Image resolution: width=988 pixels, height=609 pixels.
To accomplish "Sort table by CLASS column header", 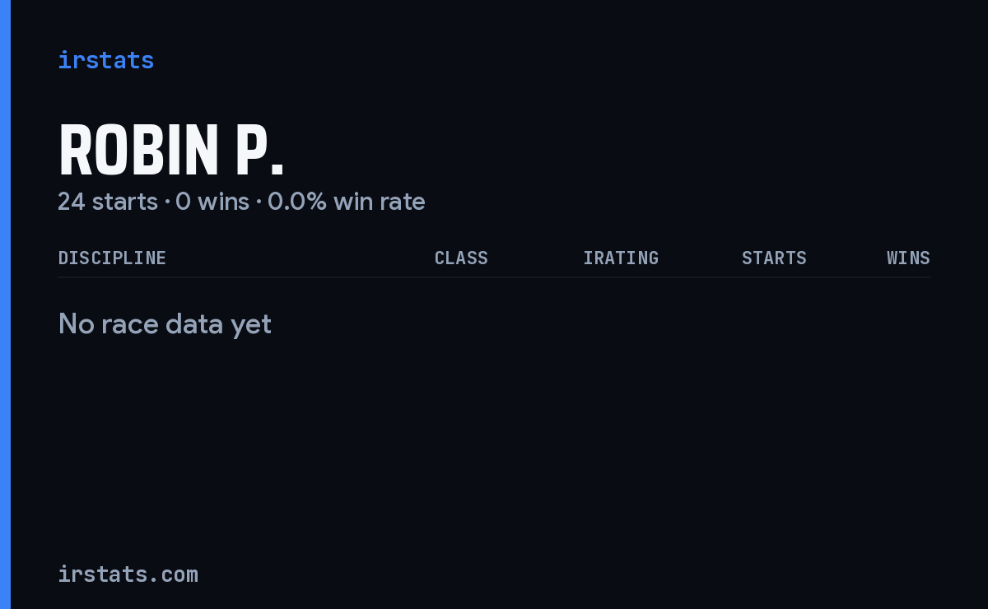I will click(461, 258).
